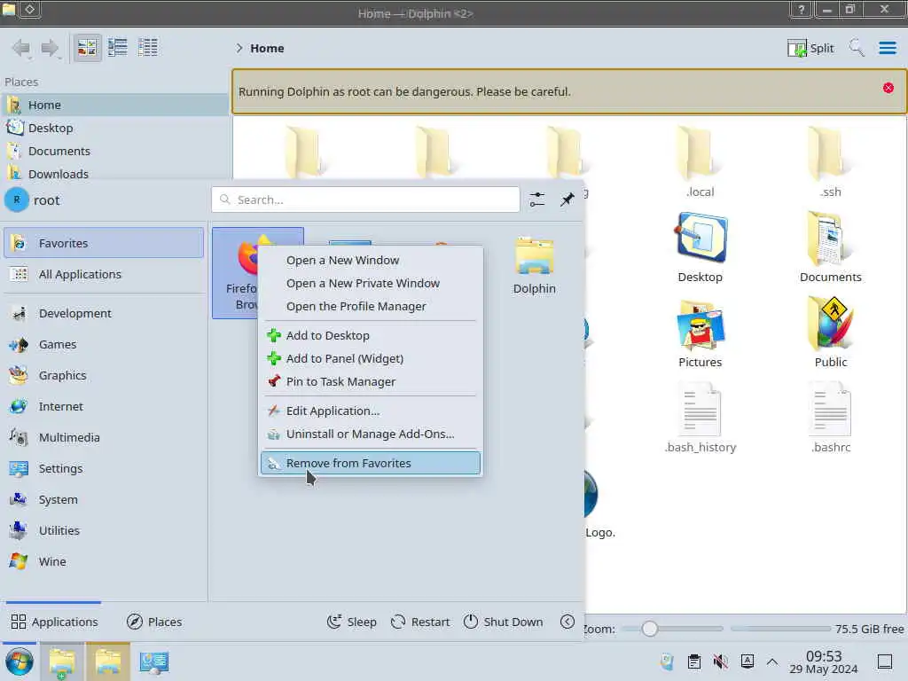Choose Add to Desktop

pyautogui.click(x=371, y=336)
